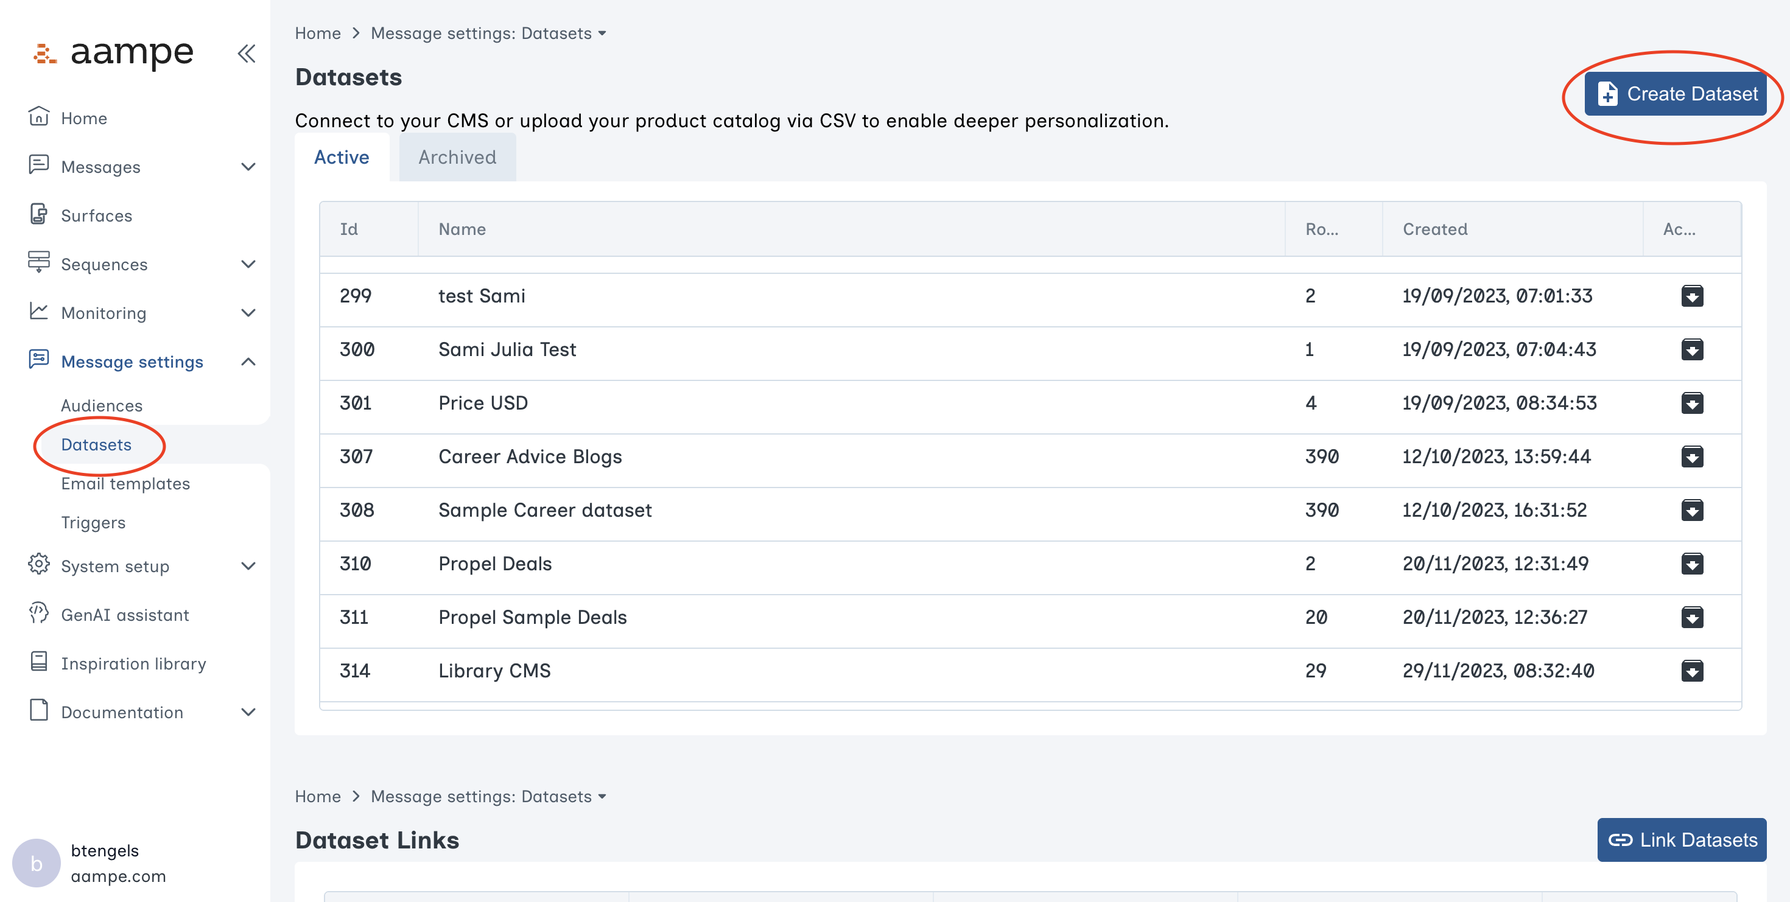Viewport: 1790px width, 902px height.
Task: Go to Home via lower breadcrumb
Action: tap(318, 797)
